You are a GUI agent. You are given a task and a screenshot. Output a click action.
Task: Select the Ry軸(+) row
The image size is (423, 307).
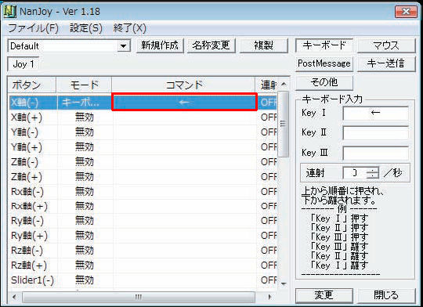(143, 236)
